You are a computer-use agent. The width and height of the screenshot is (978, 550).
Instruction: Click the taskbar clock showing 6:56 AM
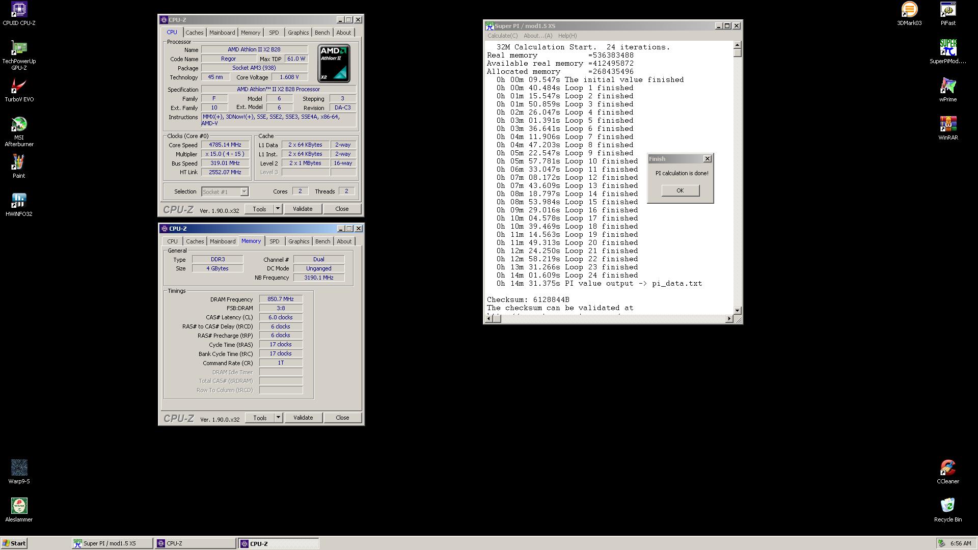click(961, 543)
